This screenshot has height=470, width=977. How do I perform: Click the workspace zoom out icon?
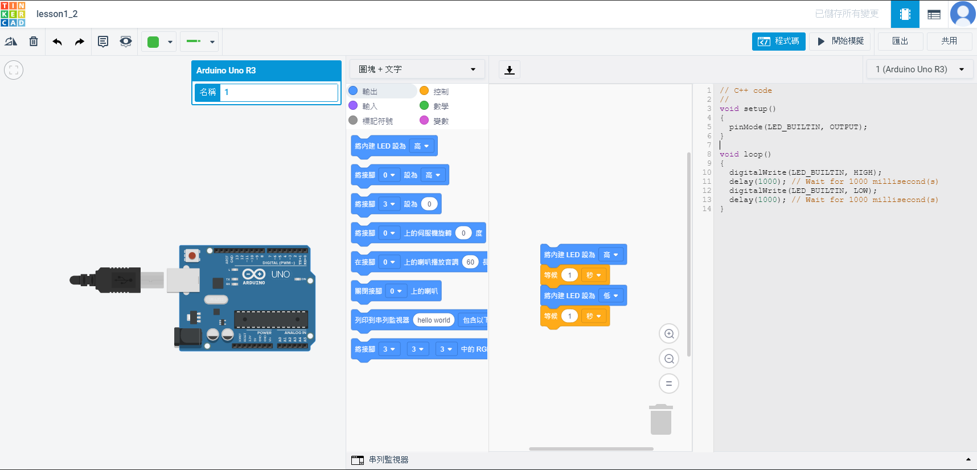click(x=669, y=359)
